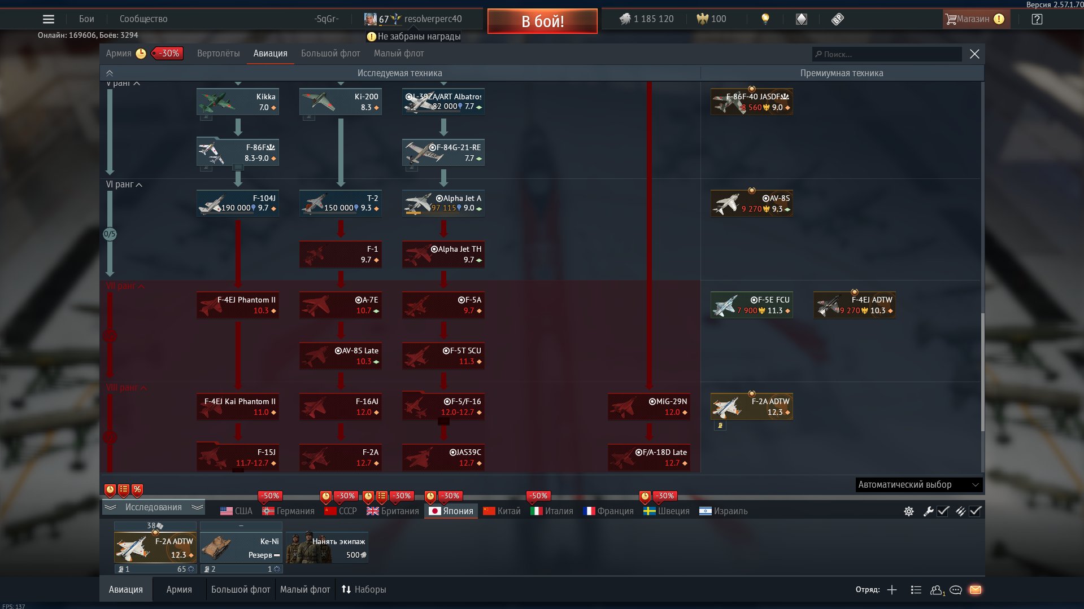Select the Китай nation tab

tap(502, 511)
